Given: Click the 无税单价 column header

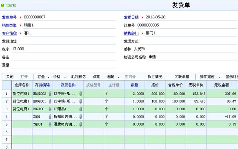Looking at the screenshot, I should 196,85.
